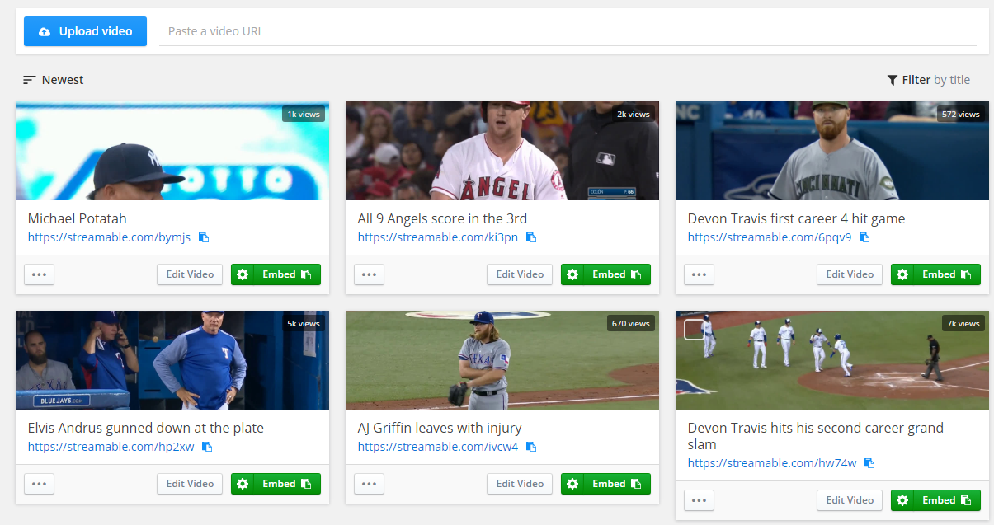Open link streamable.com/hw74w
Viewport: 994px width, 525px height.
click(772, 463)
